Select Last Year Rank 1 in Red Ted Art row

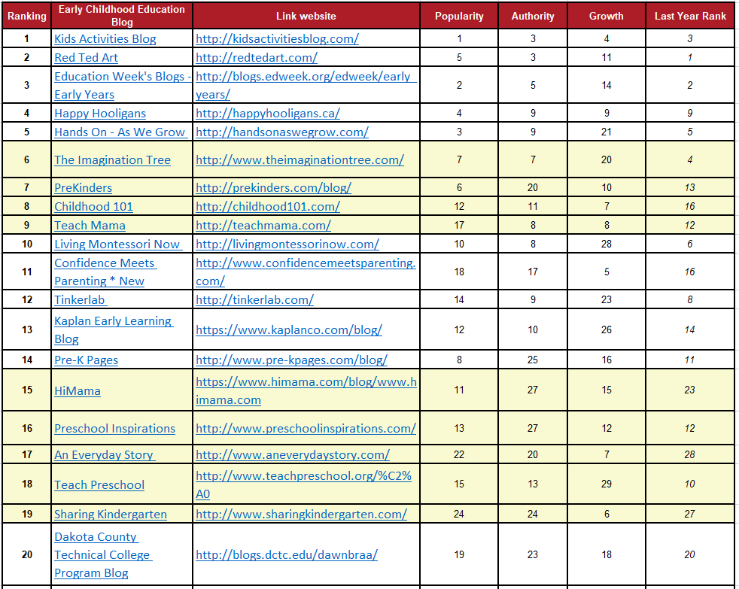click(x=689, y=57)
